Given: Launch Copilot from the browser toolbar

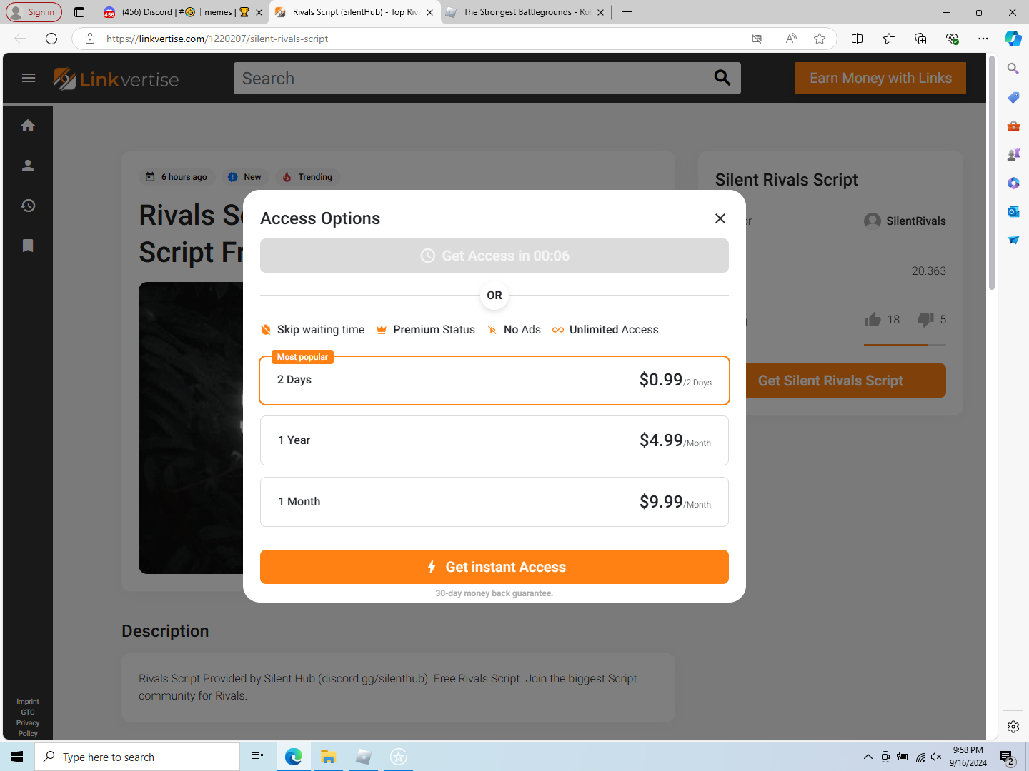Looking at the screenshot, I should coord(1013,39).
